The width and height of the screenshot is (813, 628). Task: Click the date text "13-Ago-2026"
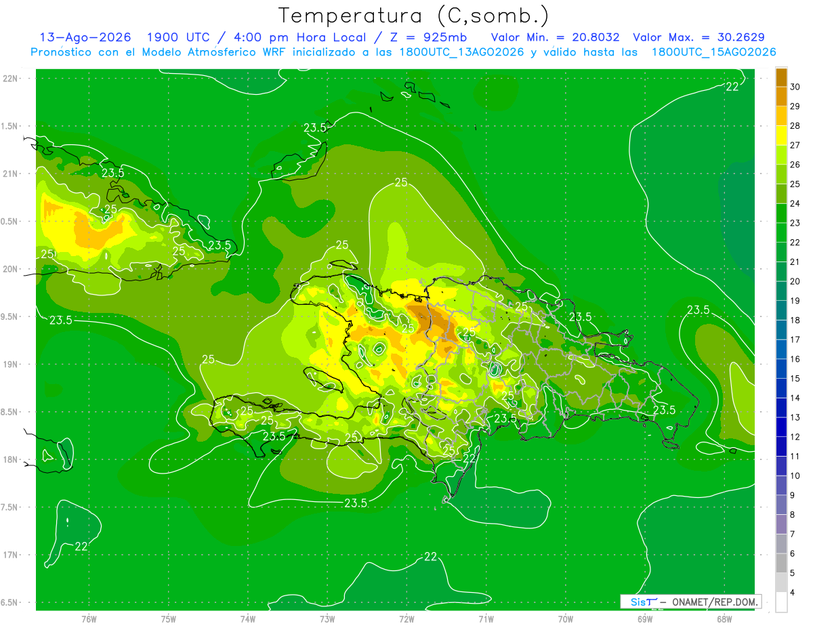click(x=86, y=37)
